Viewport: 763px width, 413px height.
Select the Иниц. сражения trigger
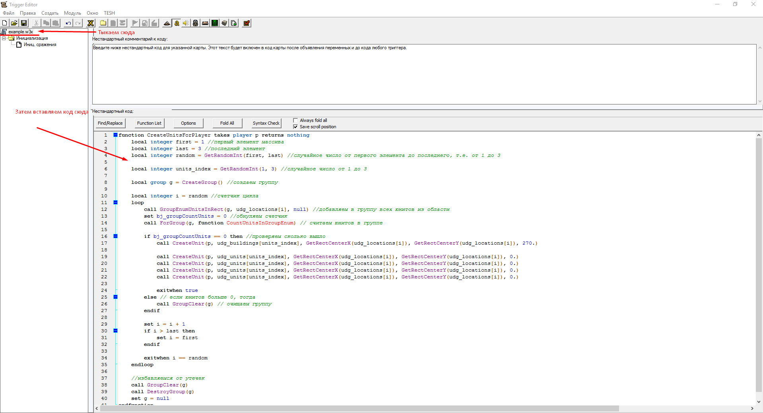40,45
